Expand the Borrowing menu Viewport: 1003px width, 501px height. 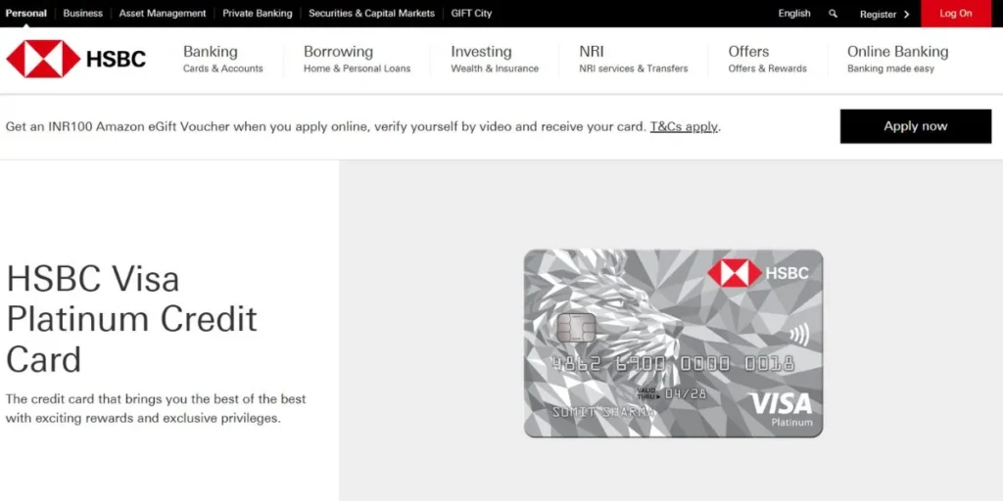click(357, 59)
